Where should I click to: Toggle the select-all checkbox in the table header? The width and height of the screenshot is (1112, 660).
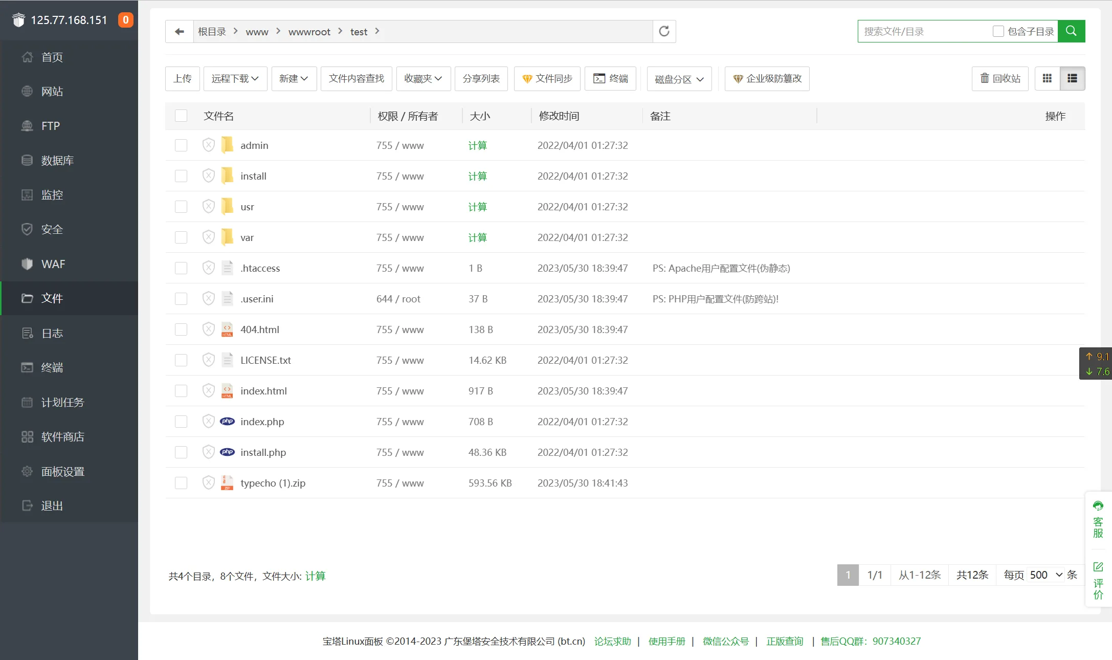point(181,116)
